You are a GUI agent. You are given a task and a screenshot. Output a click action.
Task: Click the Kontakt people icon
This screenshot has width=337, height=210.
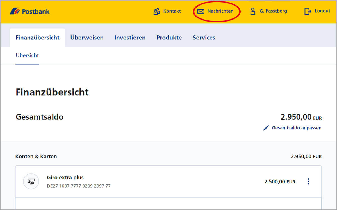pyautogui.click(x=156, y=11)
